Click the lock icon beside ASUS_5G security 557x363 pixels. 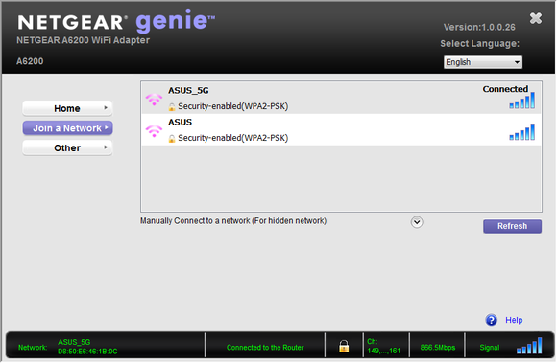point(172,106)
